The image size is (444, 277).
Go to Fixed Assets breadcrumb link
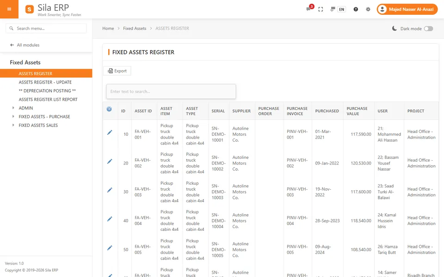pyautogui.click(x=135, y=28)
